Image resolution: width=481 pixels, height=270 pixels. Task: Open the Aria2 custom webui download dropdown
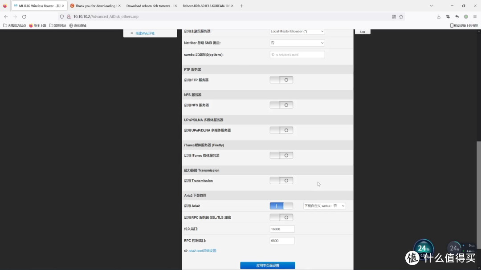(324, 206)
